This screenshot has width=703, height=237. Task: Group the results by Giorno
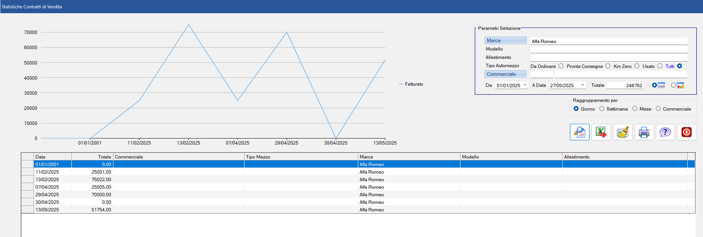pos(576,109)
